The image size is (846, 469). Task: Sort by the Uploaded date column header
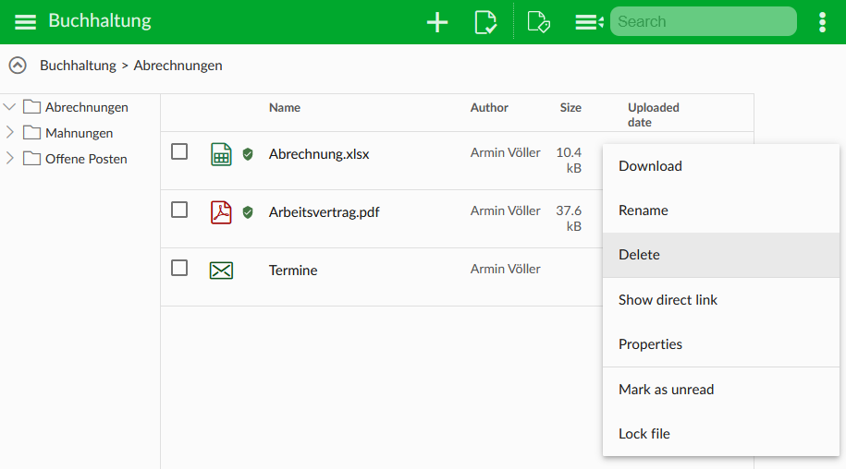pos(654,114)
